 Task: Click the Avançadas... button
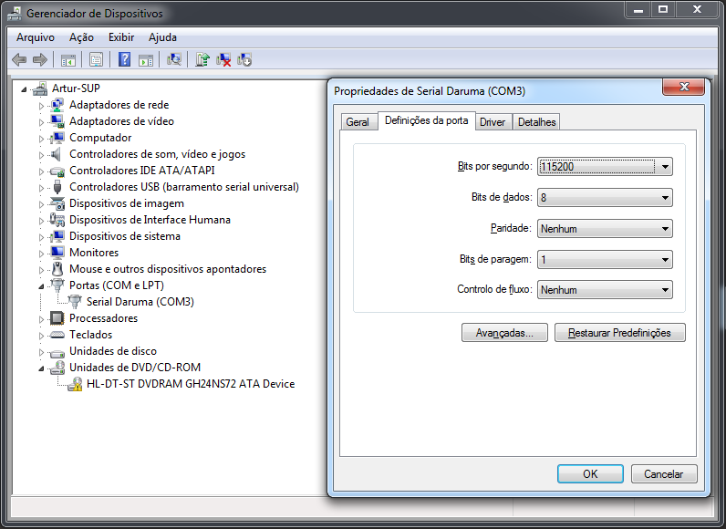(x=504, y=333)
